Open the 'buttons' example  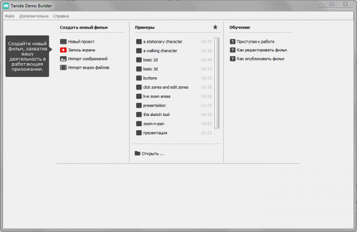pos(150,78)
